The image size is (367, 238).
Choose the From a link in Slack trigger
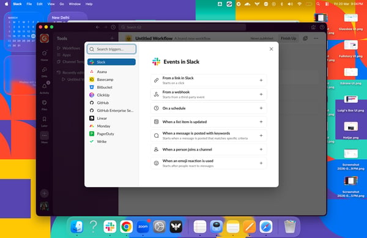[x=209, y=80]
